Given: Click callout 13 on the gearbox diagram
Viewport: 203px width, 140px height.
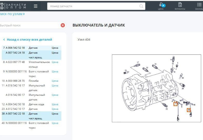Looking at the screenshot, I should click(x=125, y=70).
